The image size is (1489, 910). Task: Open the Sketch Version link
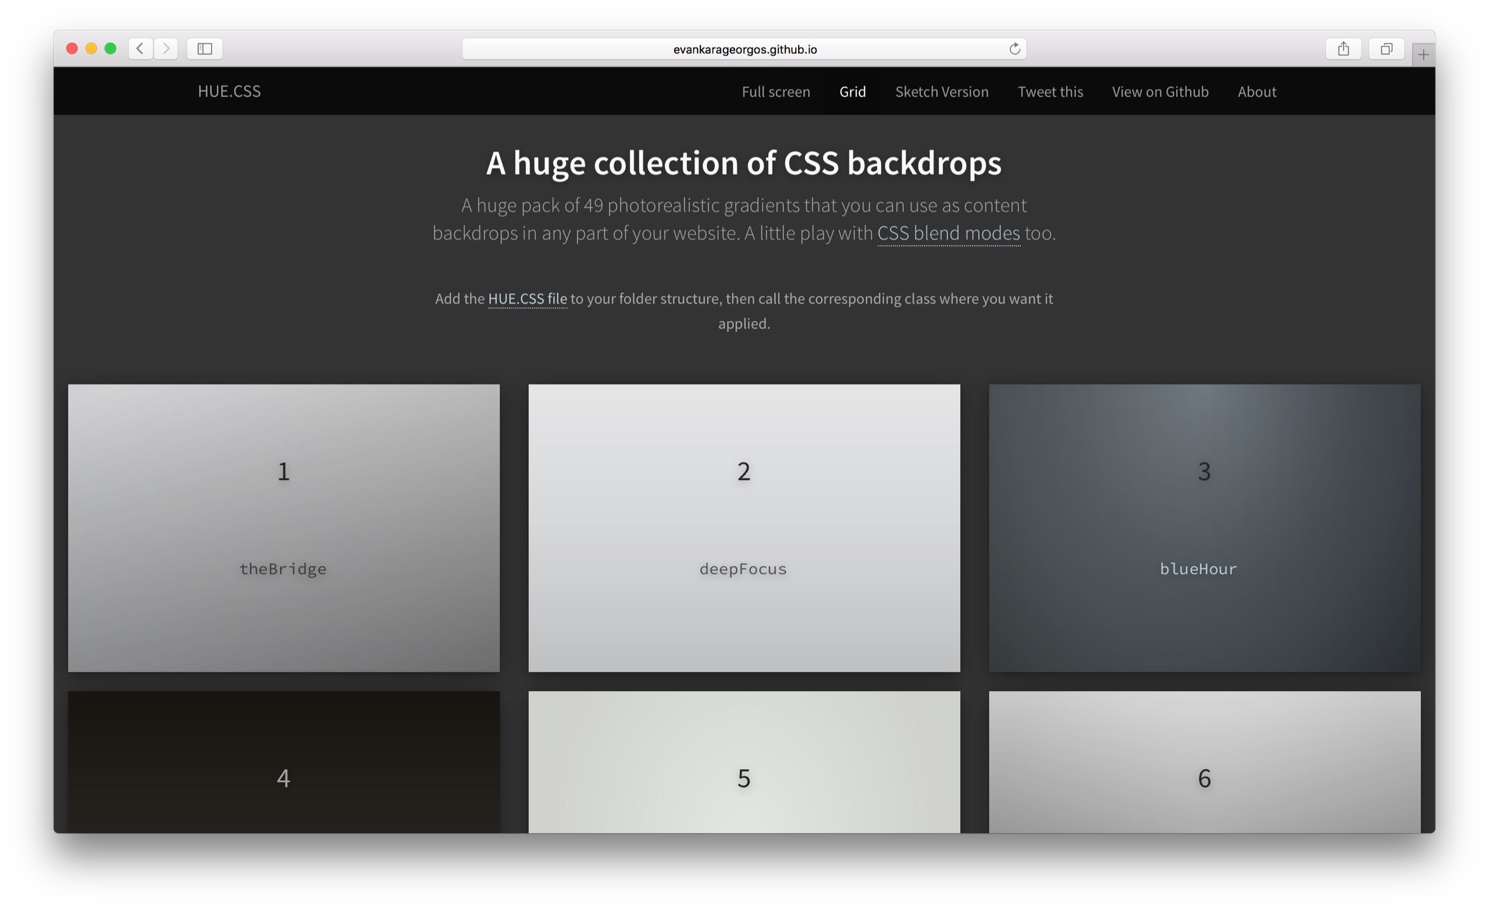click(x=942, y=91)
